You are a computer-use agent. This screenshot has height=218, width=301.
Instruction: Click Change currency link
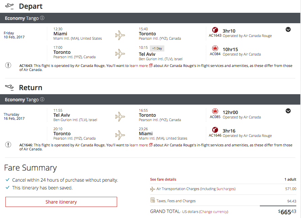click(214, 212)
